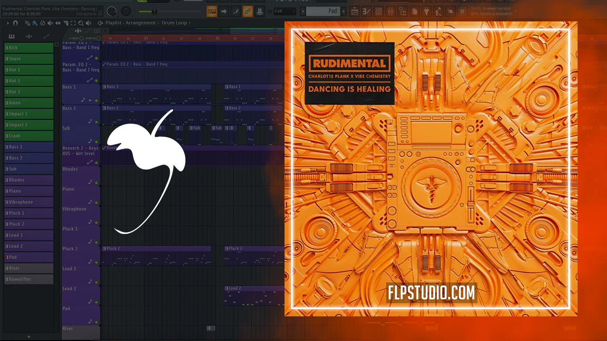The image size is (607, 341).
Task: Mute the Lead 2 track
Action: click(97, 302)
